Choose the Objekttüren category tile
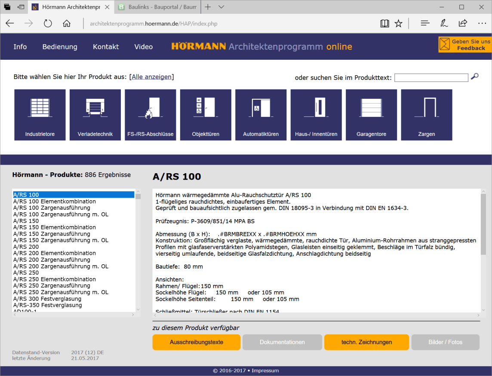The height and width of the screenshot is (376, 492). click(x=206, y=115)
